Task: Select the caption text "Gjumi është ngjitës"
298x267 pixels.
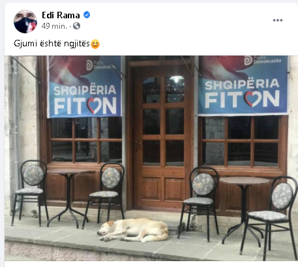Action: [52, 44]
